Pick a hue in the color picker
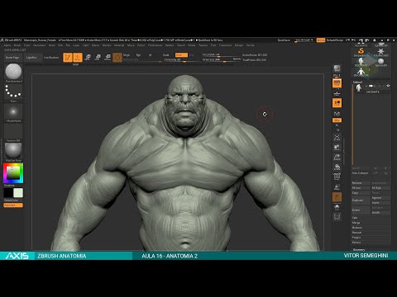Viewport: 397px width, 297px height. point(13,173)
